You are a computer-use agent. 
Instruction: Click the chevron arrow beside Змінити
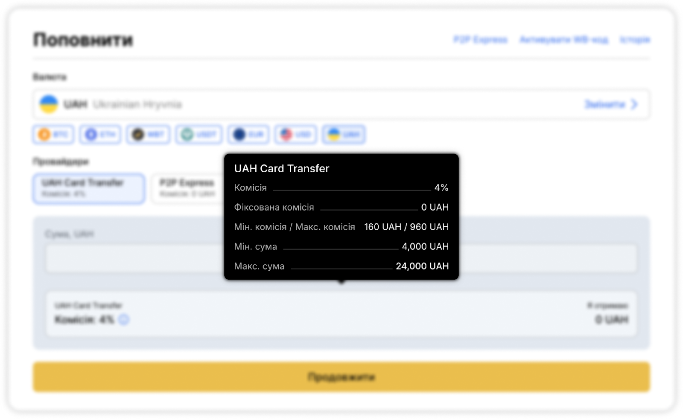pyautogui.click(x=634, y=104)
